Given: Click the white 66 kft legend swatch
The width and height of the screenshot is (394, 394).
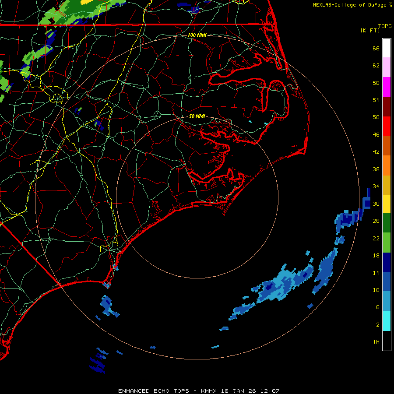Looking at the screenshot, I should coord(387,48).
